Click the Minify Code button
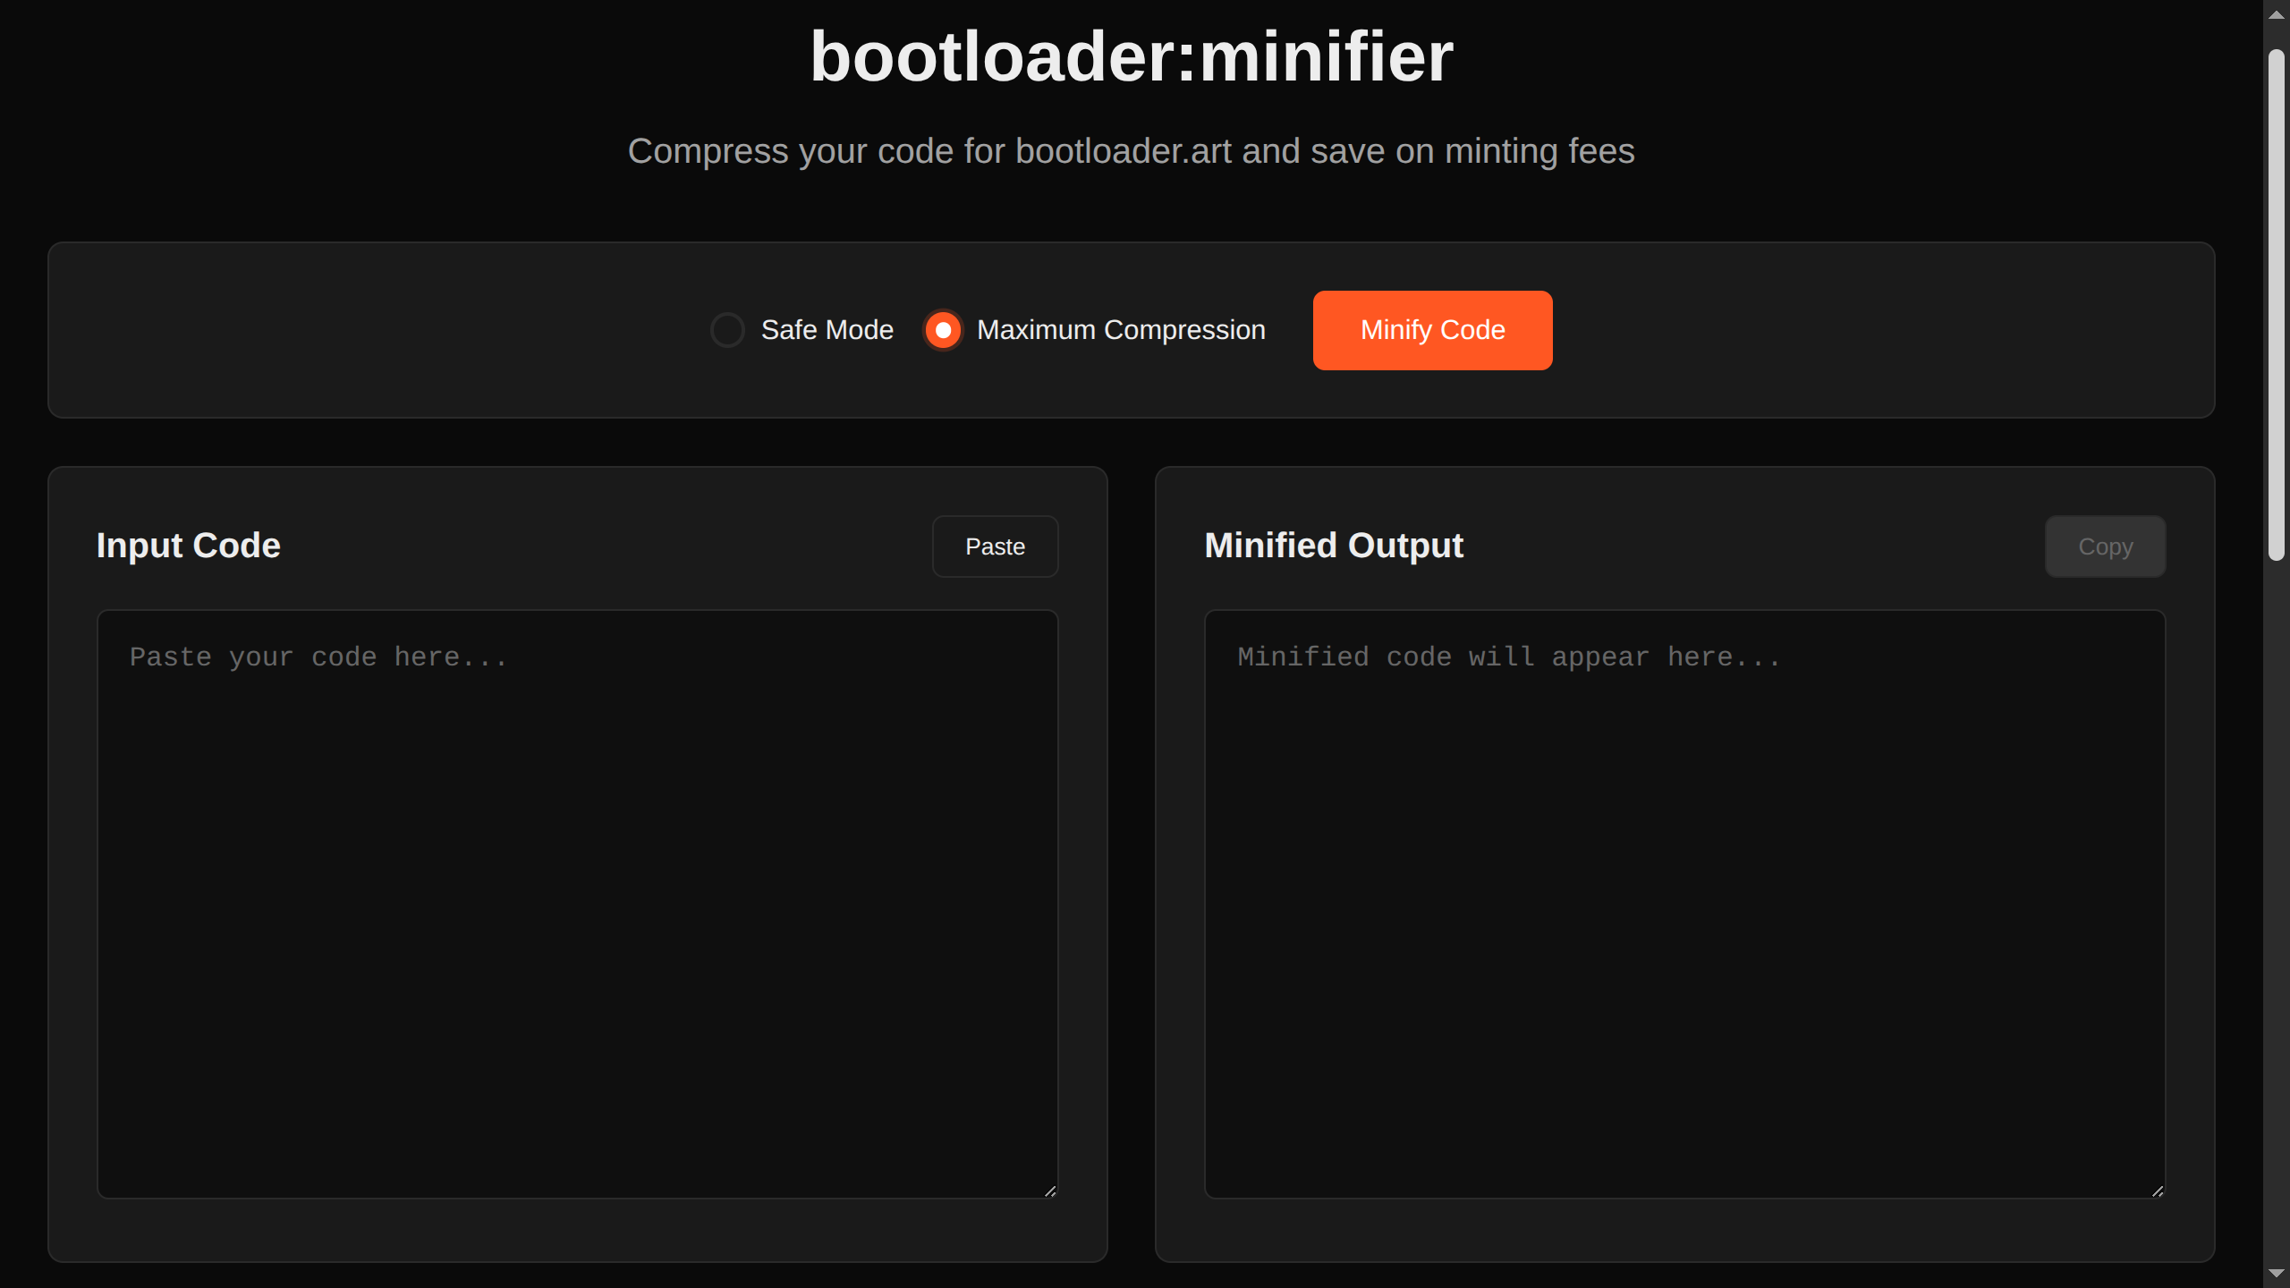The image size is (2290, 1288). [1431, 330]
